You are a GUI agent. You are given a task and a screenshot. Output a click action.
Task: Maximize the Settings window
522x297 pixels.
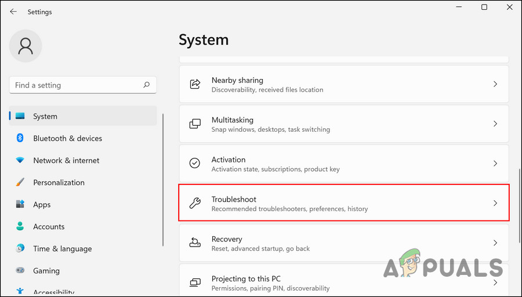point(484,7)
